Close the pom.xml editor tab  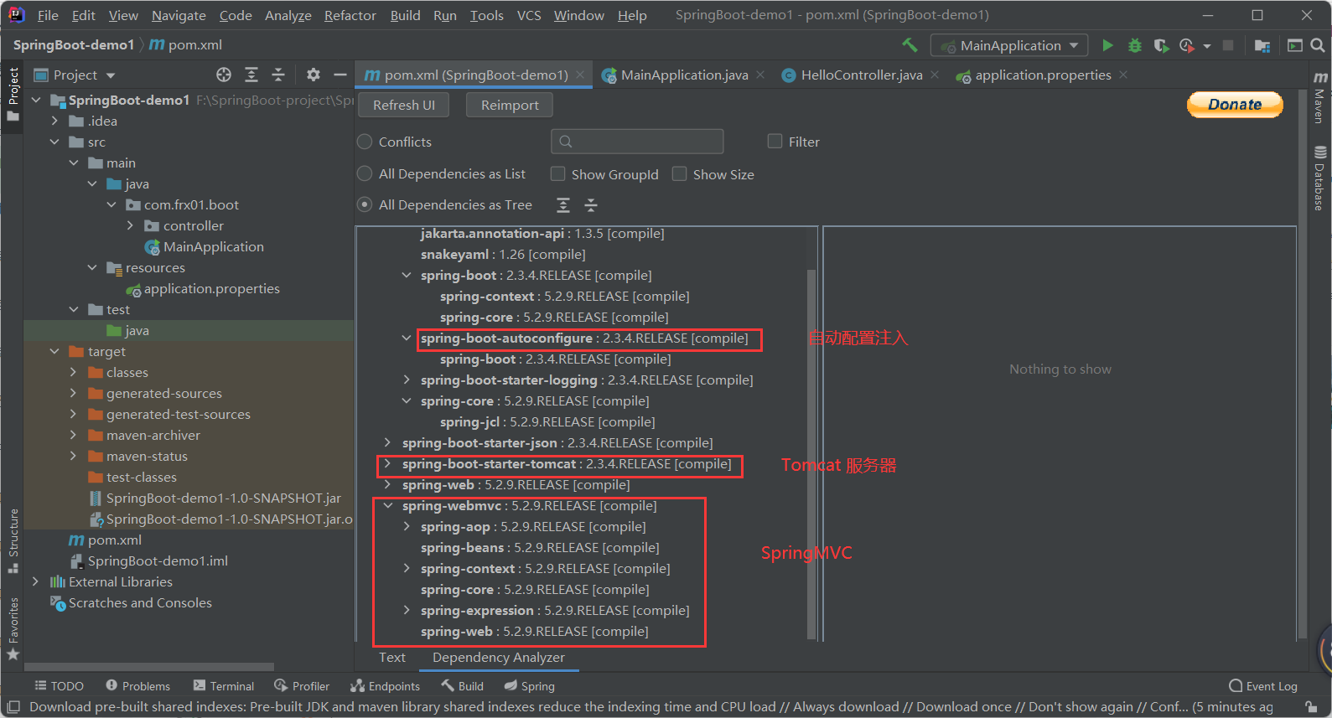(580, 75)
